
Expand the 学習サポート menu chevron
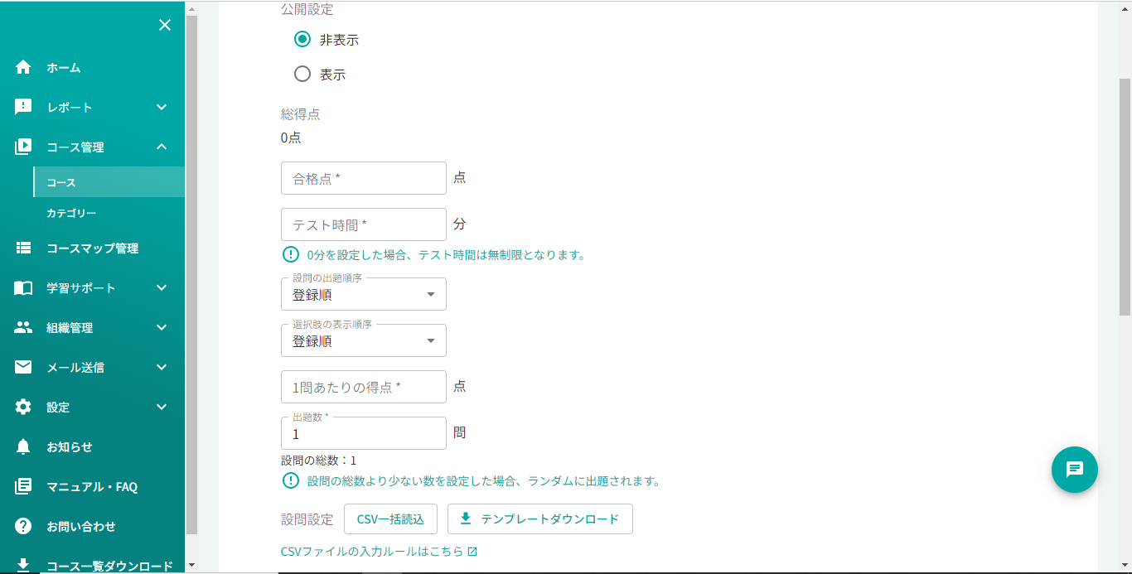click(162, 288)
